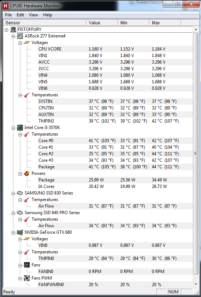Select the 3VCC voltage row
Screen dimensions: 201x297
pos(115,69)
